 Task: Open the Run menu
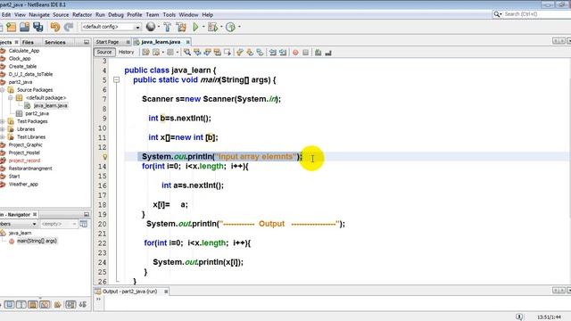tap(100, 15)
